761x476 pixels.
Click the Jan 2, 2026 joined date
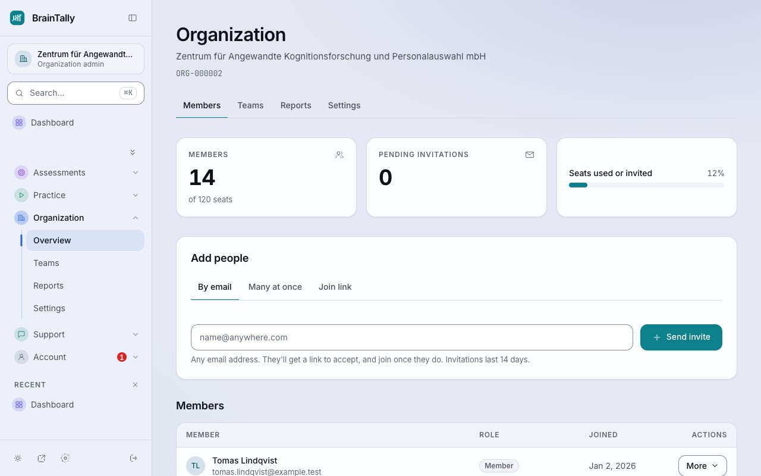tap(612, 466)
